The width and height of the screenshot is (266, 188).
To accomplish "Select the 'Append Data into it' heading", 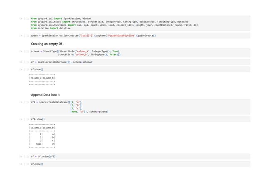I will pos(46,94).
